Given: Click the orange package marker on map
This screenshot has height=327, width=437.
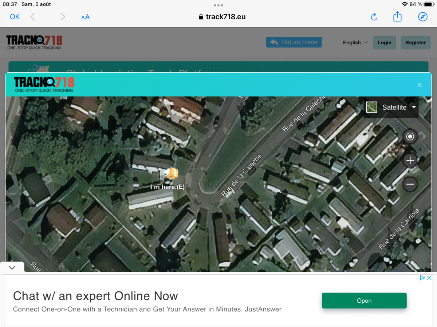Looking at the screenshot, I should [x=172, y=174].
